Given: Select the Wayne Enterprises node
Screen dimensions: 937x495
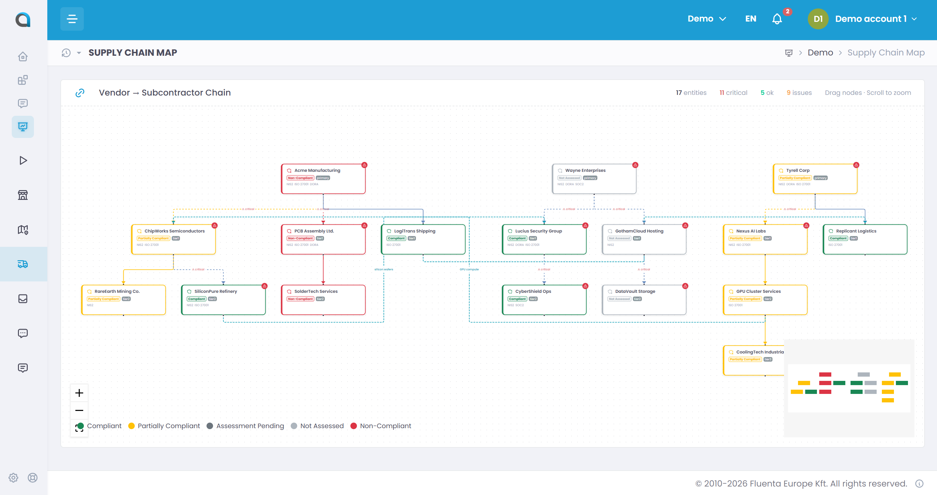Looking at the screenshot, I should [594, 178].
